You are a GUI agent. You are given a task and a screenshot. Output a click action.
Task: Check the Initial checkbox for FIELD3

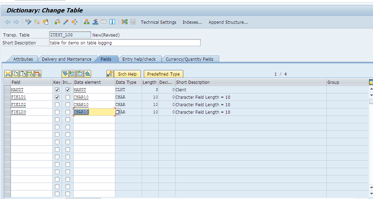pos(68,112)
